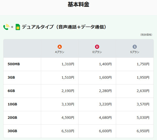Click the green SIM card icon
The image size is (157, 140).
(18, 27)
